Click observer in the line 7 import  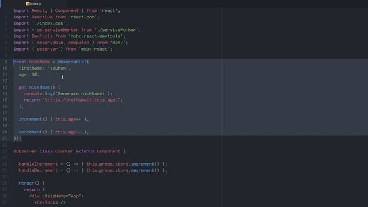(47, 49)
